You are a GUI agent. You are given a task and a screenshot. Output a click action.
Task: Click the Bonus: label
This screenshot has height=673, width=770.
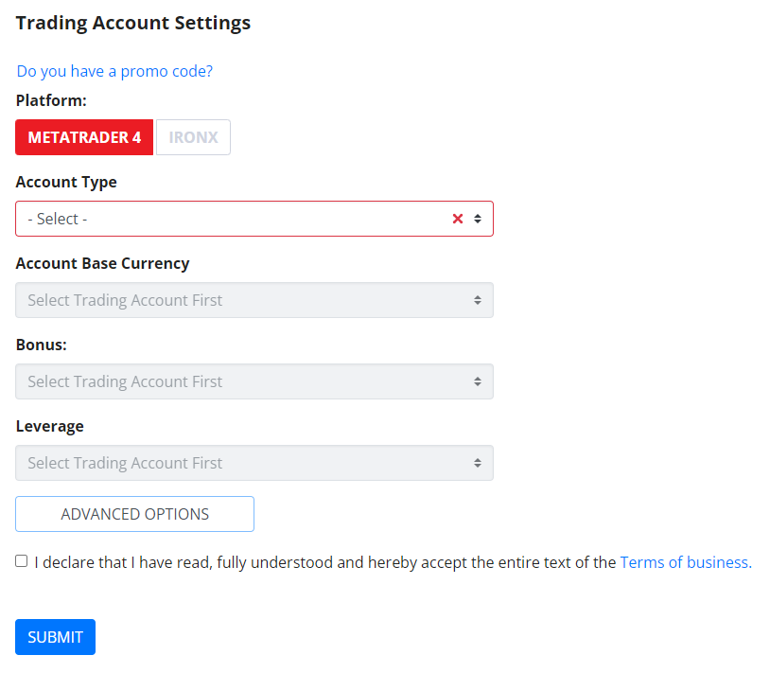click(42, 345)
